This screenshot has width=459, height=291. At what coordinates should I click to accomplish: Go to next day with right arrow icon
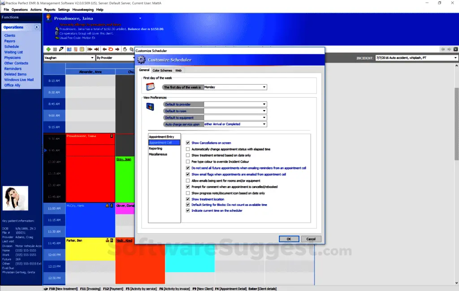[117, 49]
